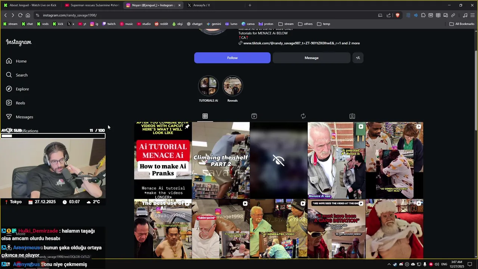Open Reels from the Instagram sidebar
The height and width of the screenshot is (269, 478).
pyautogui.click(x=16, y=103)
